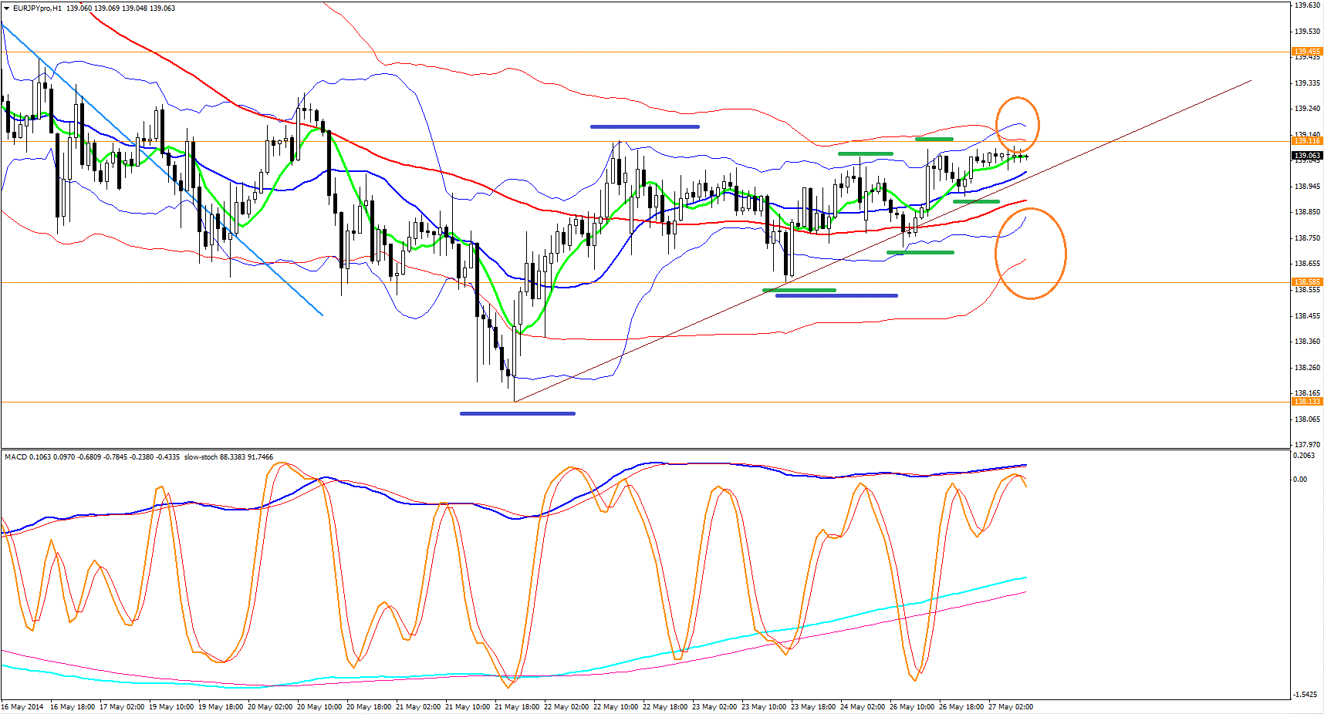The image size is (1324, 714).
Task: Click the dropdown triangle beside EURJPYpro,H1
Action: [x=7, y=8]
